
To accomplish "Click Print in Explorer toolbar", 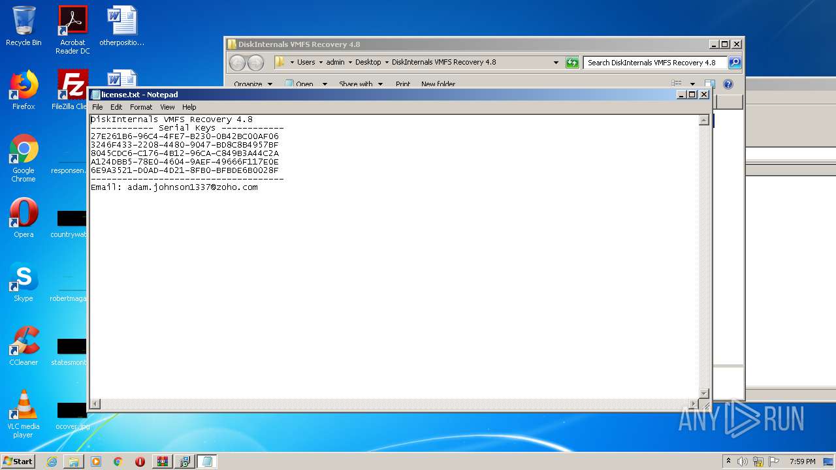I will [x=403, y=84].
